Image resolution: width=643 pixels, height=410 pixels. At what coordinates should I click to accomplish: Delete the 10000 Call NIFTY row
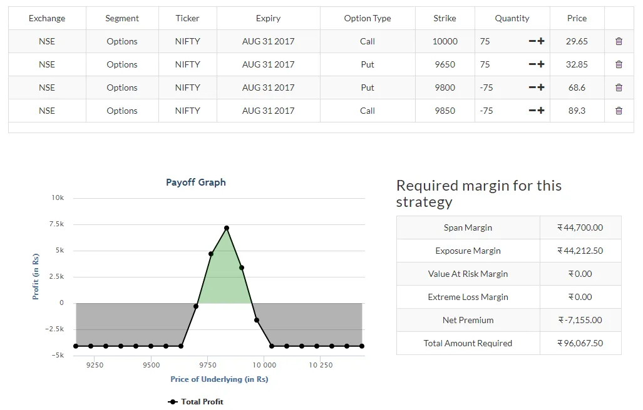tap(619, 41)
